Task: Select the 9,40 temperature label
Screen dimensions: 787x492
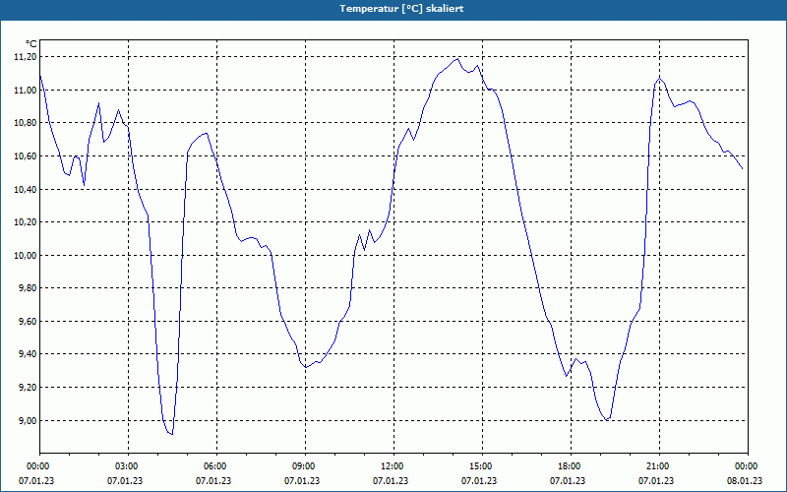Action: click(x=28, y=354)
